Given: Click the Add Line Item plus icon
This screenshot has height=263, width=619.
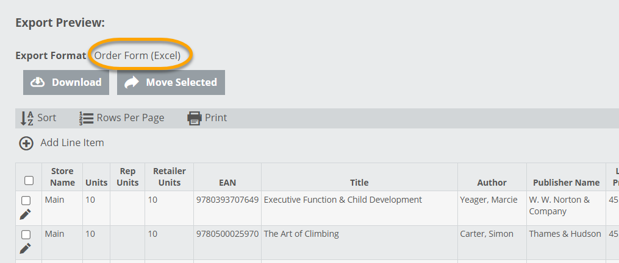Looking at the screenshot, I should click(26, 143).
